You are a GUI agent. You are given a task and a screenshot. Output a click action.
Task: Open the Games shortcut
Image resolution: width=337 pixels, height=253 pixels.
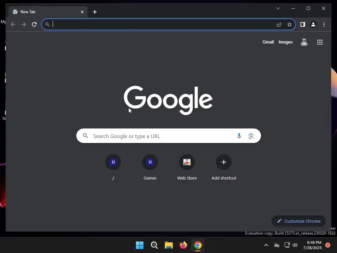(150, 167)
